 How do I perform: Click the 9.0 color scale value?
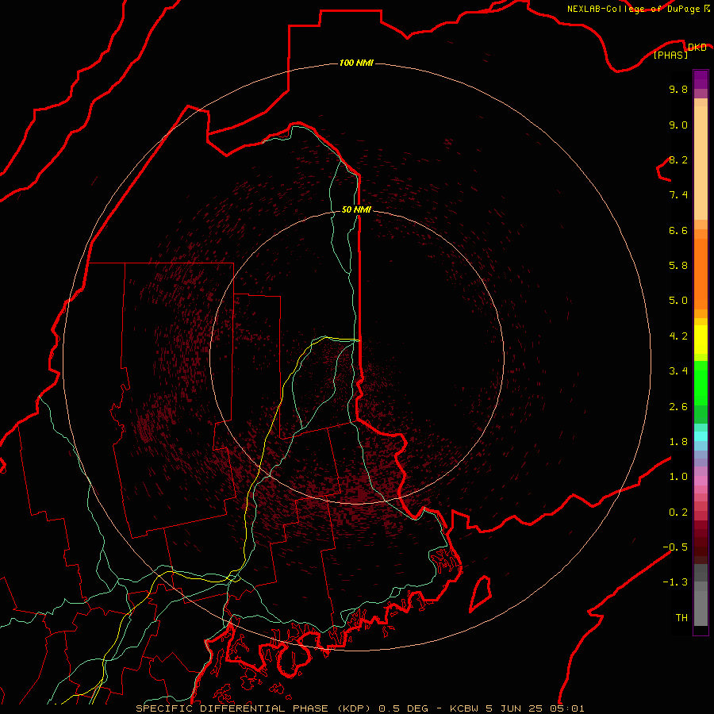coord(678,125)
